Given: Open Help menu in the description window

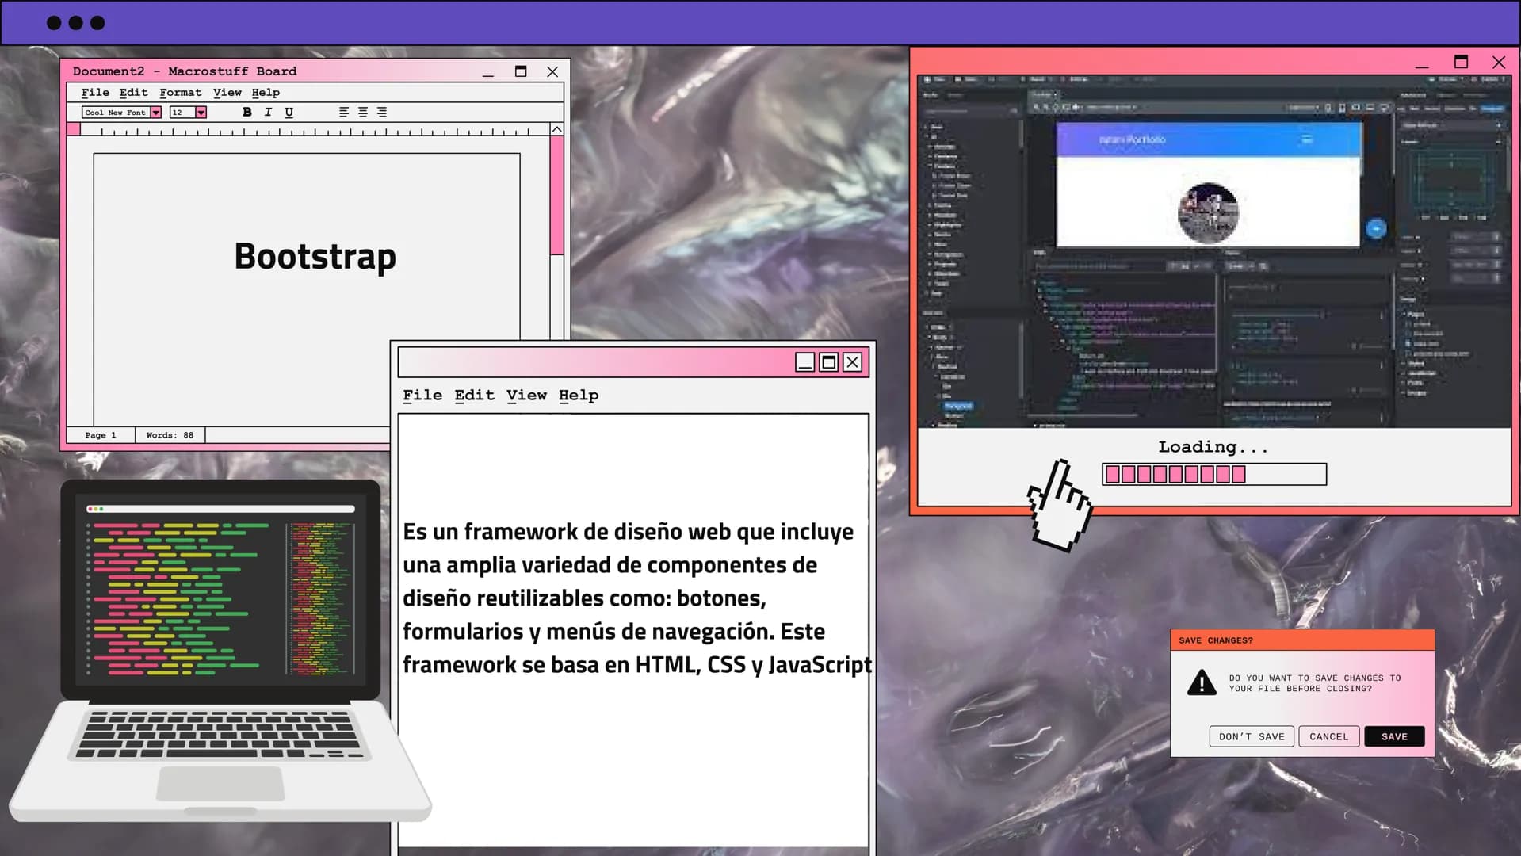Looking at the screenshot, I should click(579, 395).
